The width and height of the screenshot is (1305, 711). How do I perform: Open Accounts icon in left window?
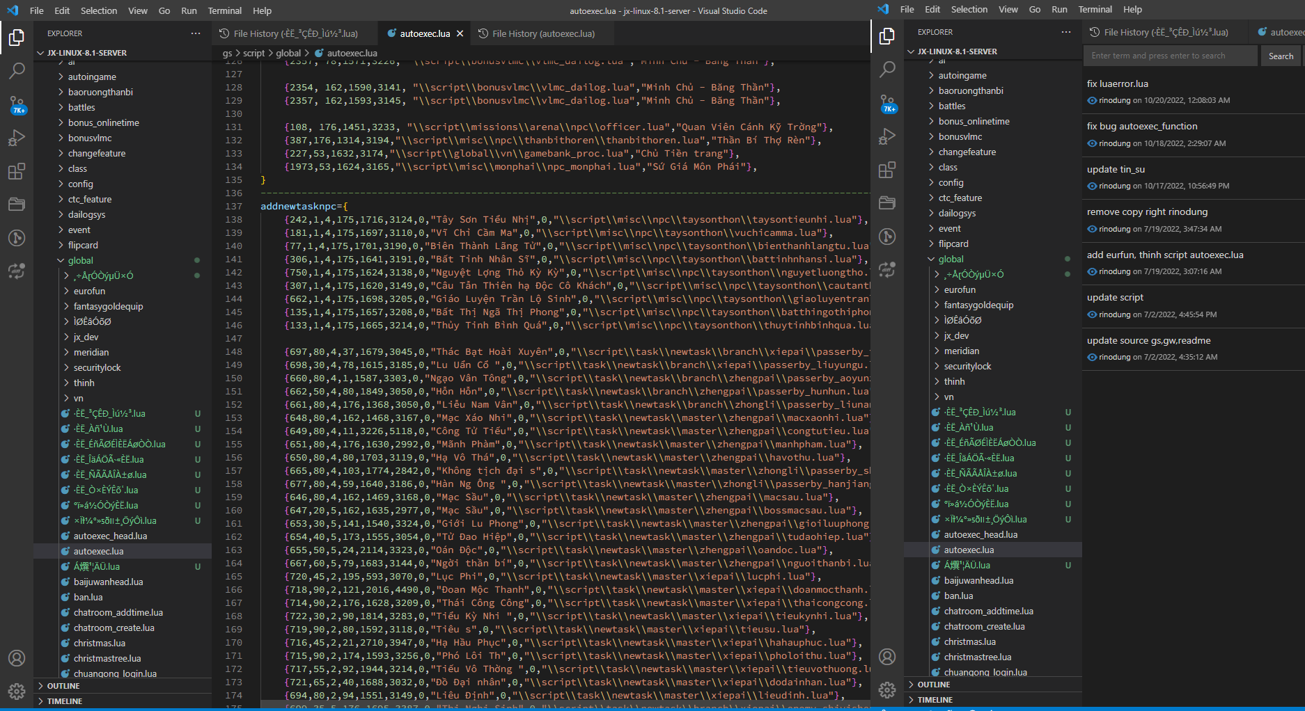coord(17,658)
